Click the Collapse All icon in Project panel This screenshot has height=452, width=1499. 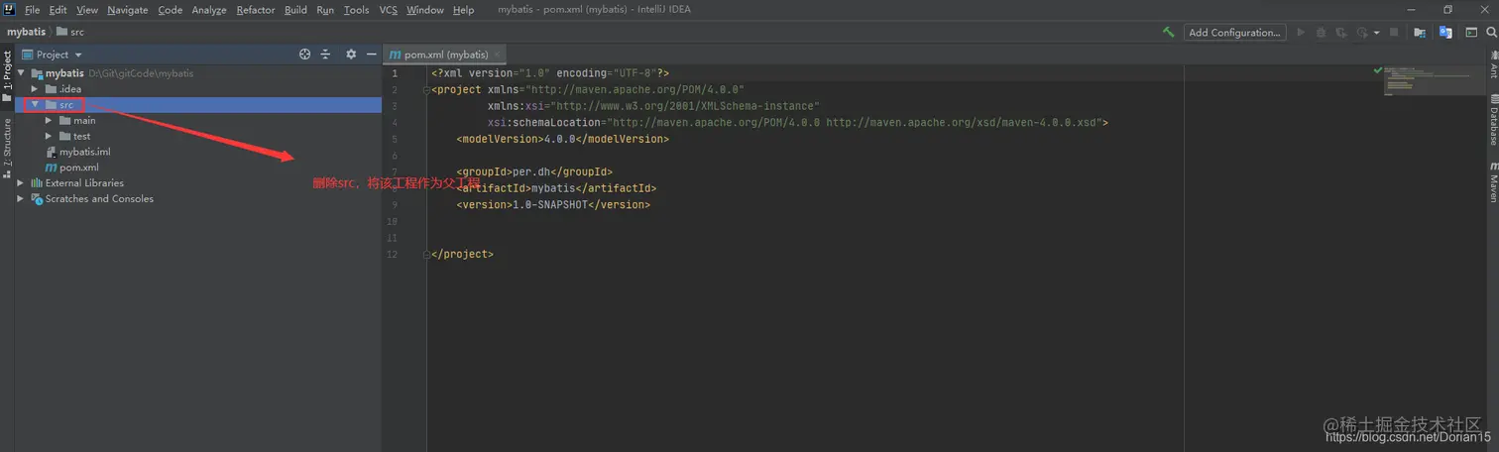pos(324,55)
